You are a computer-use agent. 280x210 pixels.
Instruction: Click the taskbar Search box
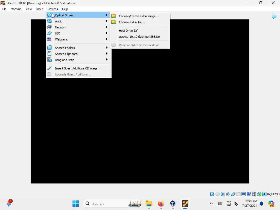click(x=113, y=203)
